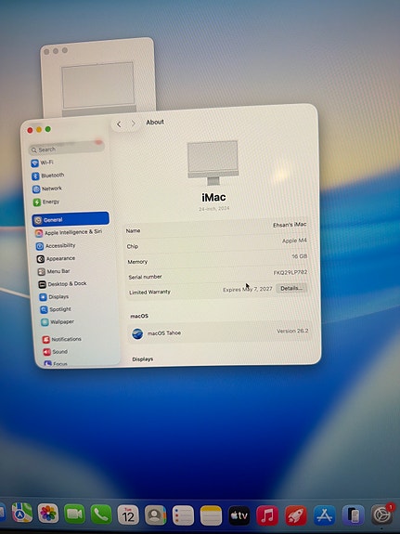Launch Music app from the Dock

267,515
